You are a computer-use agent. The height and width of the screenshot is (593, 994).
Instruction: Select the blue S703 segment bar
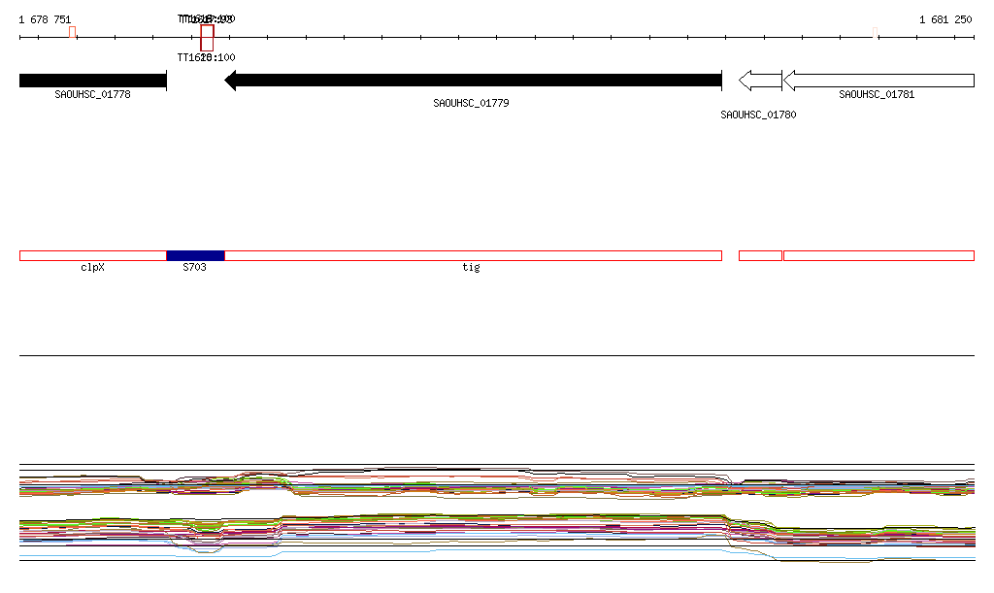pos(195,255)
